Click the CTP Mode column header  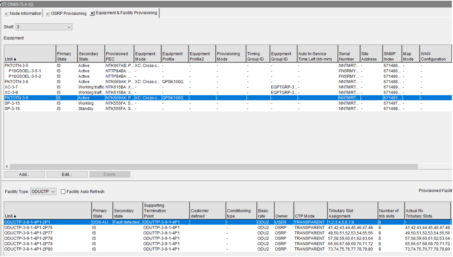311,211
